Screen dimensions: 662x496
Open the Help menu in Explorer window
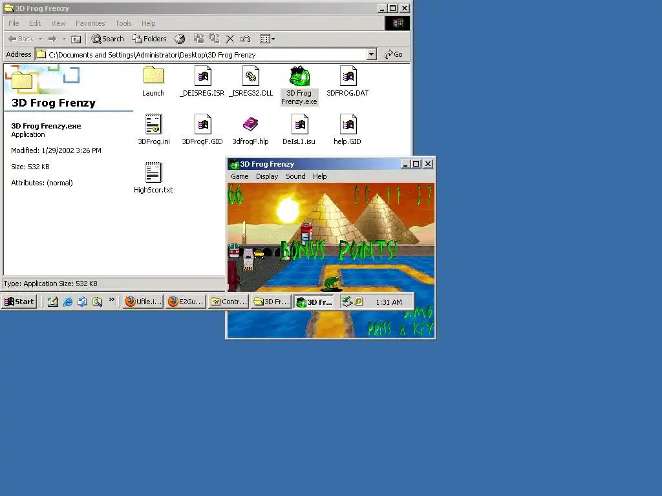[148, 23]
